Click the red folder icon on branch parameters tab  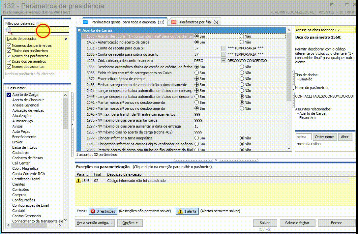click(174, 22)
